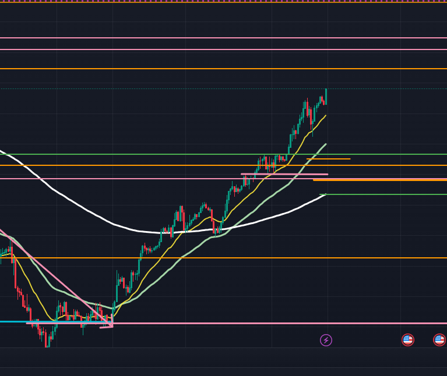Screen dimensions: 447x376
Task: Click the latest tall green candle
Action: 326,97
